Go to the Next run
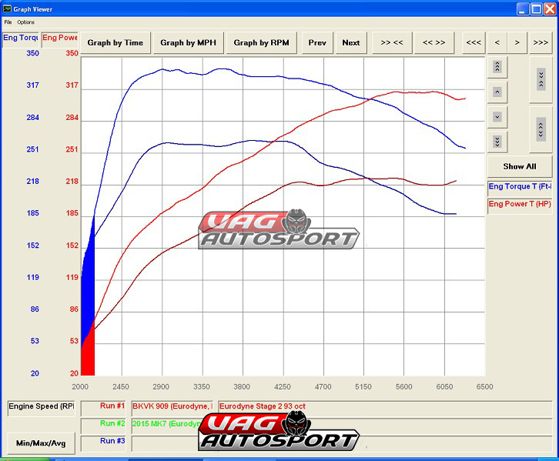 (351, 43)
